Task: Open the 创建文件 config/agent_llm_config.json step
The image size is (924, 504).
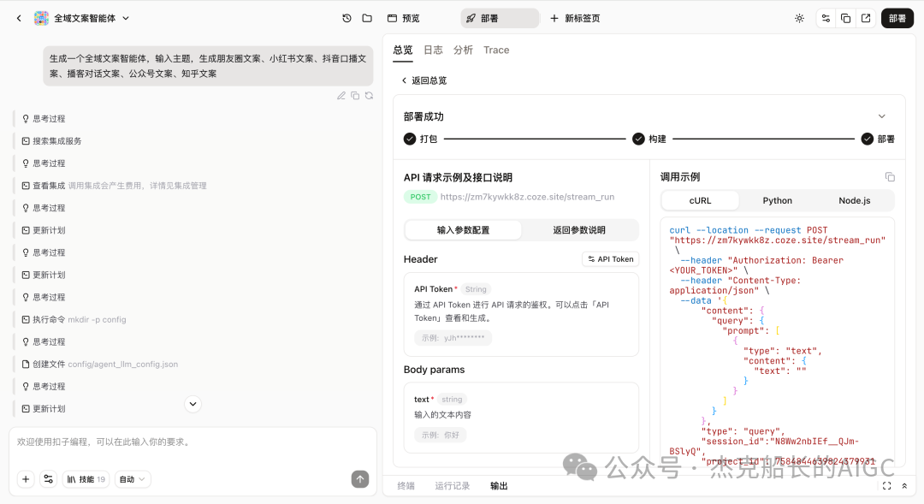Action: (99, 365)
